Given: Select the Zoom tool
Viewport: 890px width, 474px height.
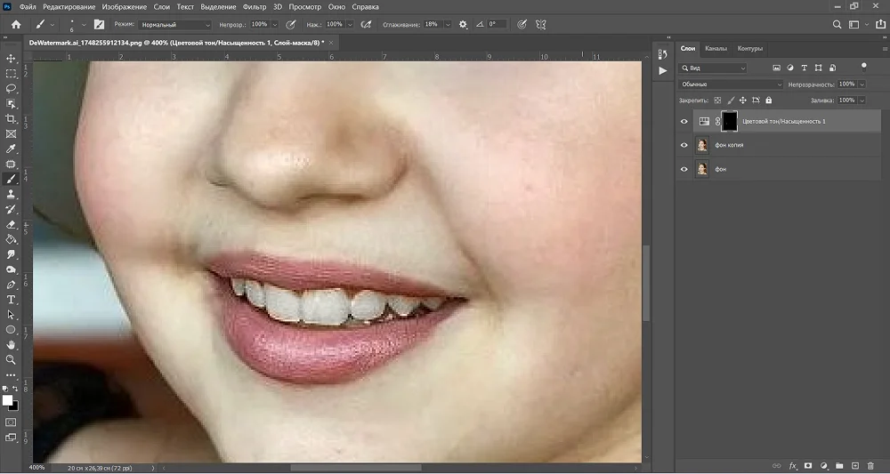Looking at the screenshot, I should [x=11, y=359].
